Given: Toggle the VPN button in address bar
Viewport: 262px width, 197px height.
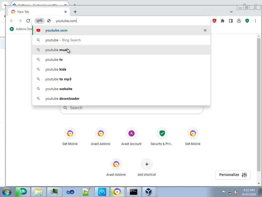Looking at the screenshot, I should click(39, 21).
